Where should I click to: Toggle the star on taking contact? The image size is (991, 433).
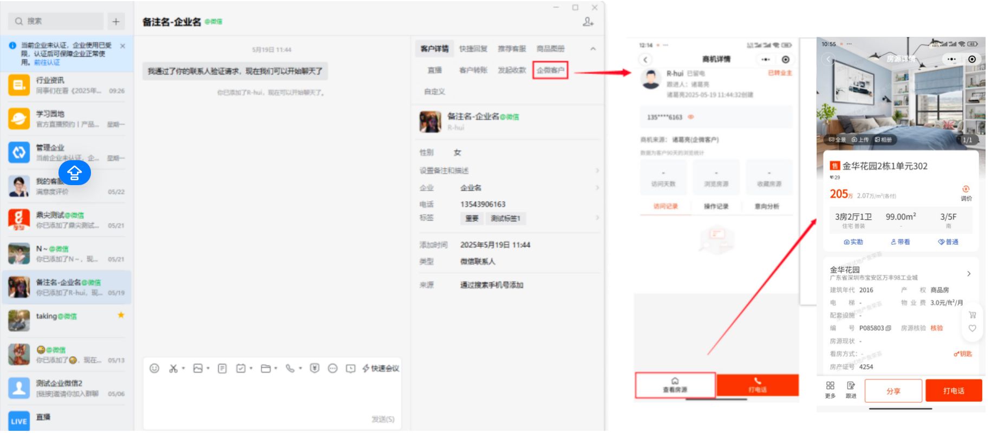click(x=121, y=315)
